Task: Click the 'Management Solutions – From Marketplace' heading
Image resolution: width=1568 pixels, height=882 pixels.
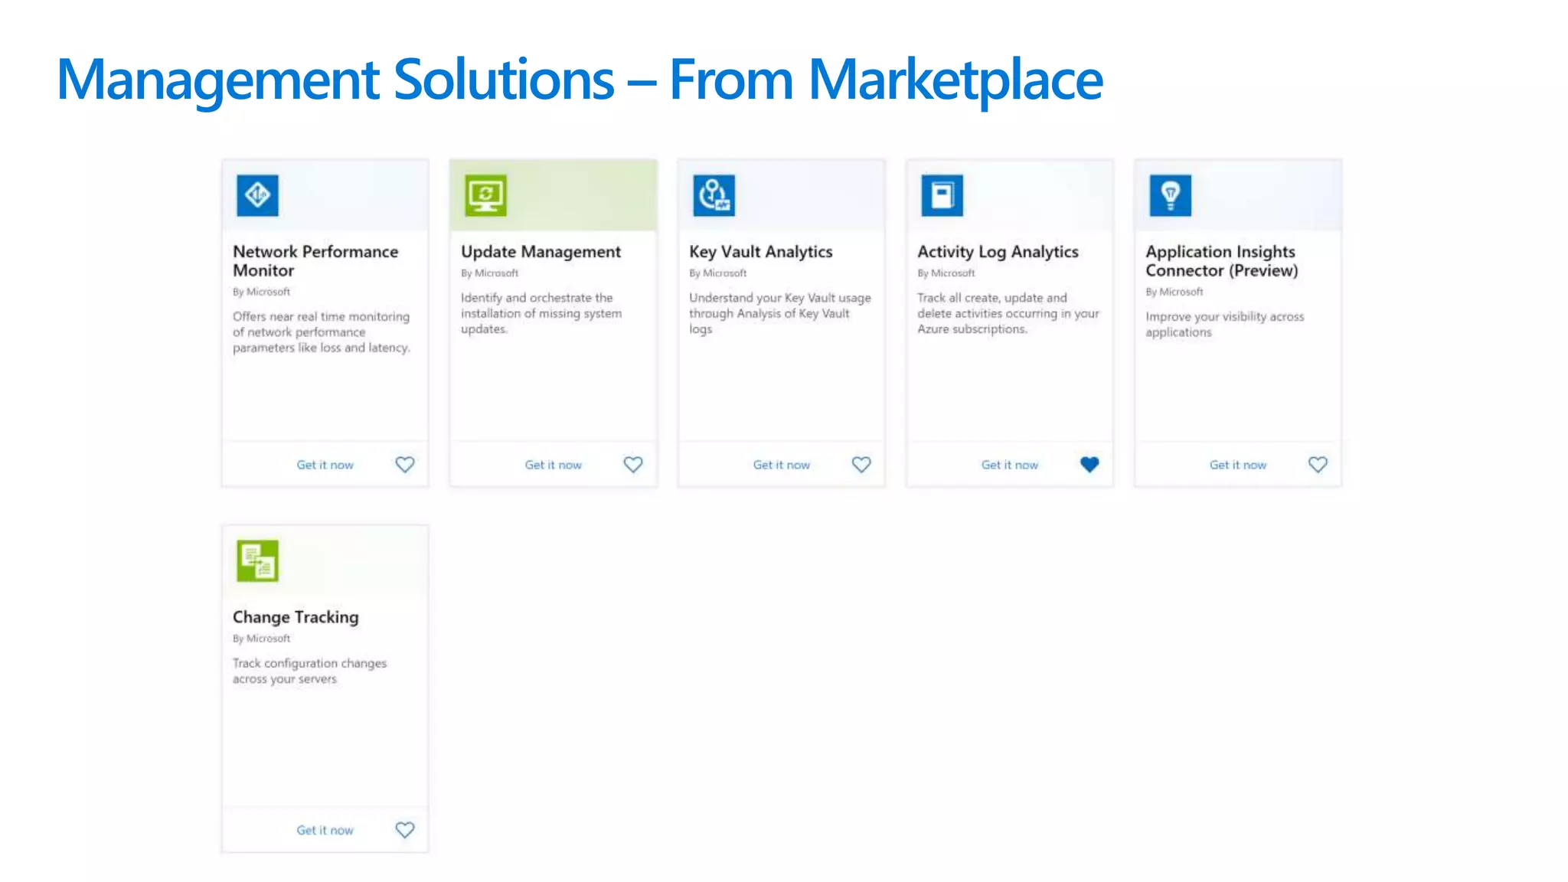Action: coord(580,80)
